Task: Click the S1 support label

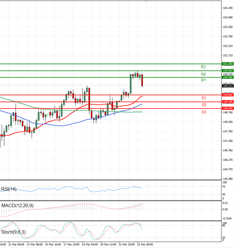Action: point(204,98)
